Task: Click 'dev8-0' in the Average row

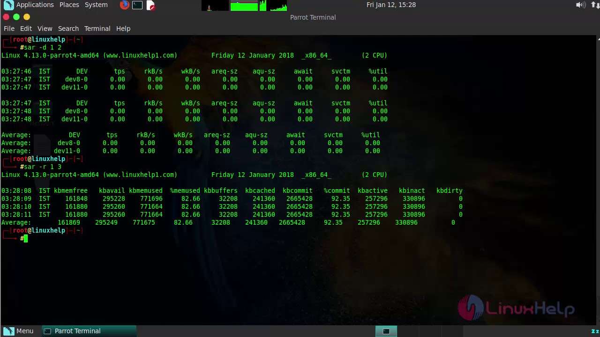Action: [69, 143]
